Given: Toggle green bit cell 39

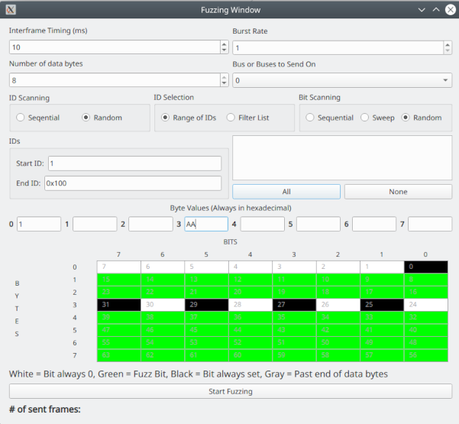Looking at the screenshot, I should click(x=119, y=317).
